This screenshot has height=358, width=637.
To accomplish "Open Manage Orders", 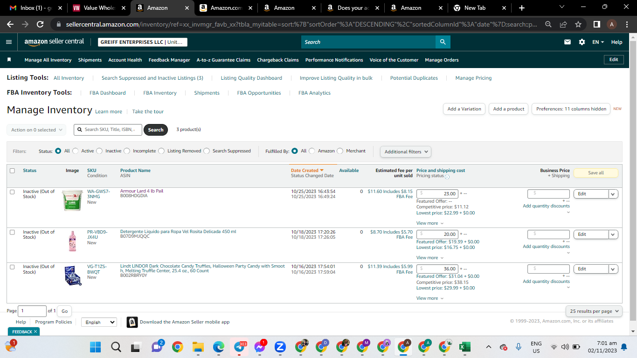I will 442,60.
